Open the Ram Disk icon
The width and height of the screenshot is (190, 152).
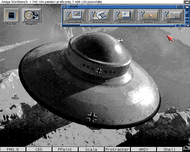(12, 15)
